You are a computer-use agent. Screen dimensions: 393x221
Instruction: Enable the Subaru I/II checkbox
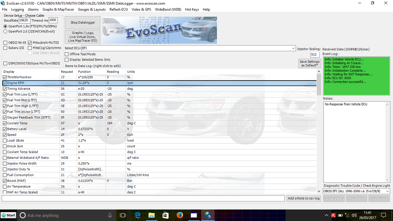pos(5,48)
